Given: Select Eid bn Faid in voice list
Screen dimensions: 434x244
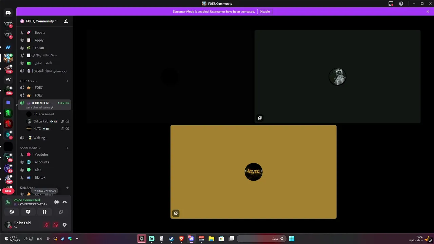Looking at the screenshot, I should point(47,121).
